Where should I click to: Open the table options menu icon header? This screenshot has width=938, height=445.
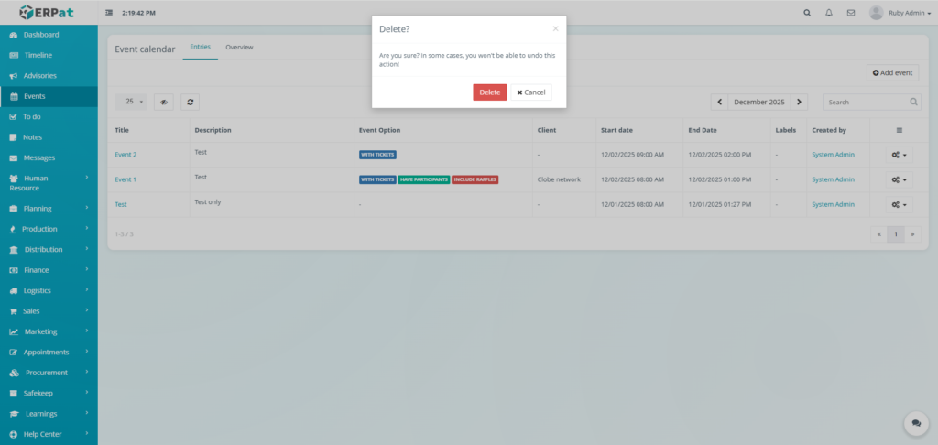[x=900, y=130]
